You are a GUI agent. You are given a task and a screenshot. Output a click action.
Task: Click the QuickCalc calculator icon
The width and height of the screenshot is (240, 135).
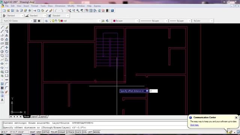[x=107, y=10]
